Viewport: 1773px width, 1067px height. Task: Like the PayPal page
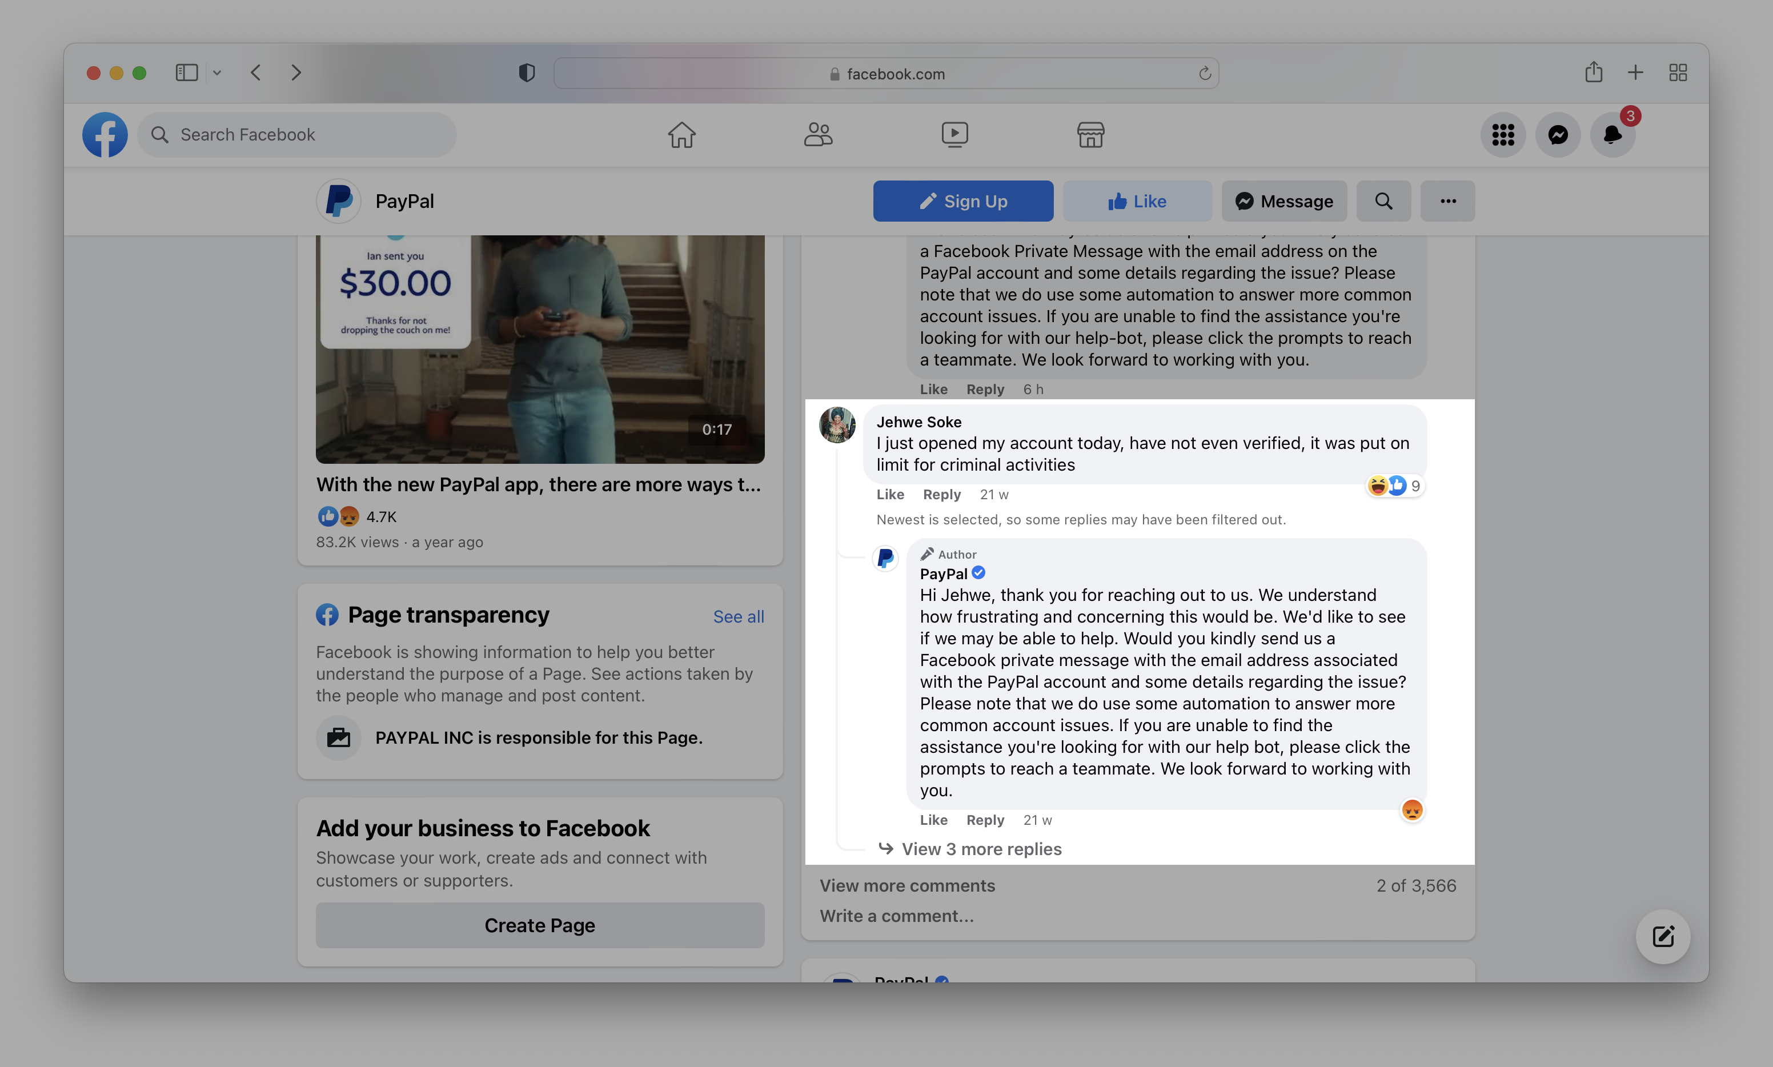pos(1137,201)
